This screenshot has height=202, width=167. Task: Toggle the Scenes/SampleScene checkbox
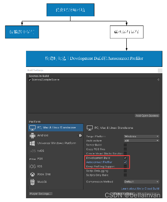[30, 80]
